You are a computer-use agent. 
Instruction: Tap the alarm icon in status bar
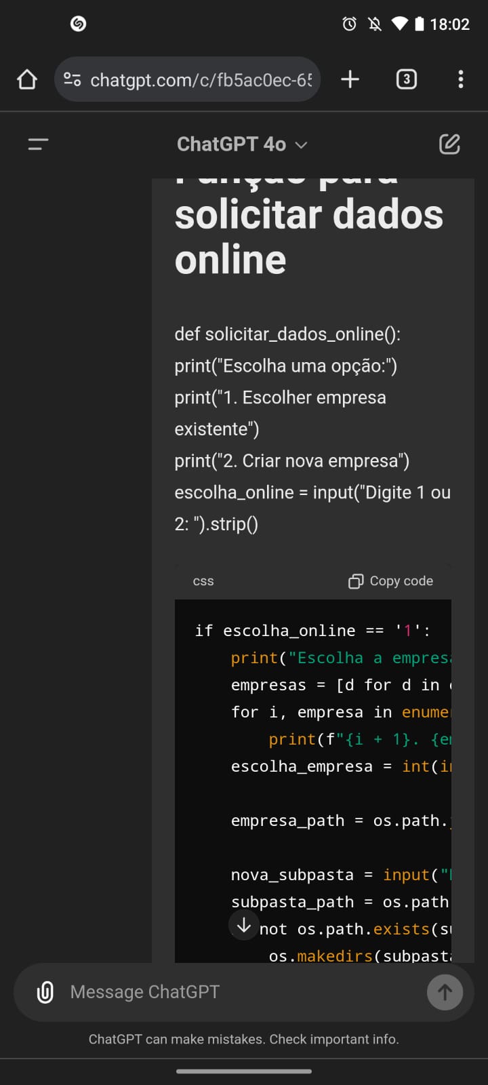[349, 24]
